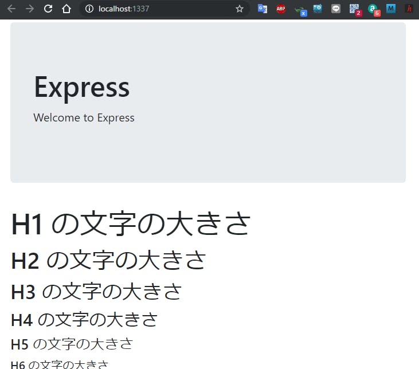The height and width of the screenshot is (369, 419).
Task: Click the 'H6 の文字の大きさ' heading
Action: tap(60, 364)
